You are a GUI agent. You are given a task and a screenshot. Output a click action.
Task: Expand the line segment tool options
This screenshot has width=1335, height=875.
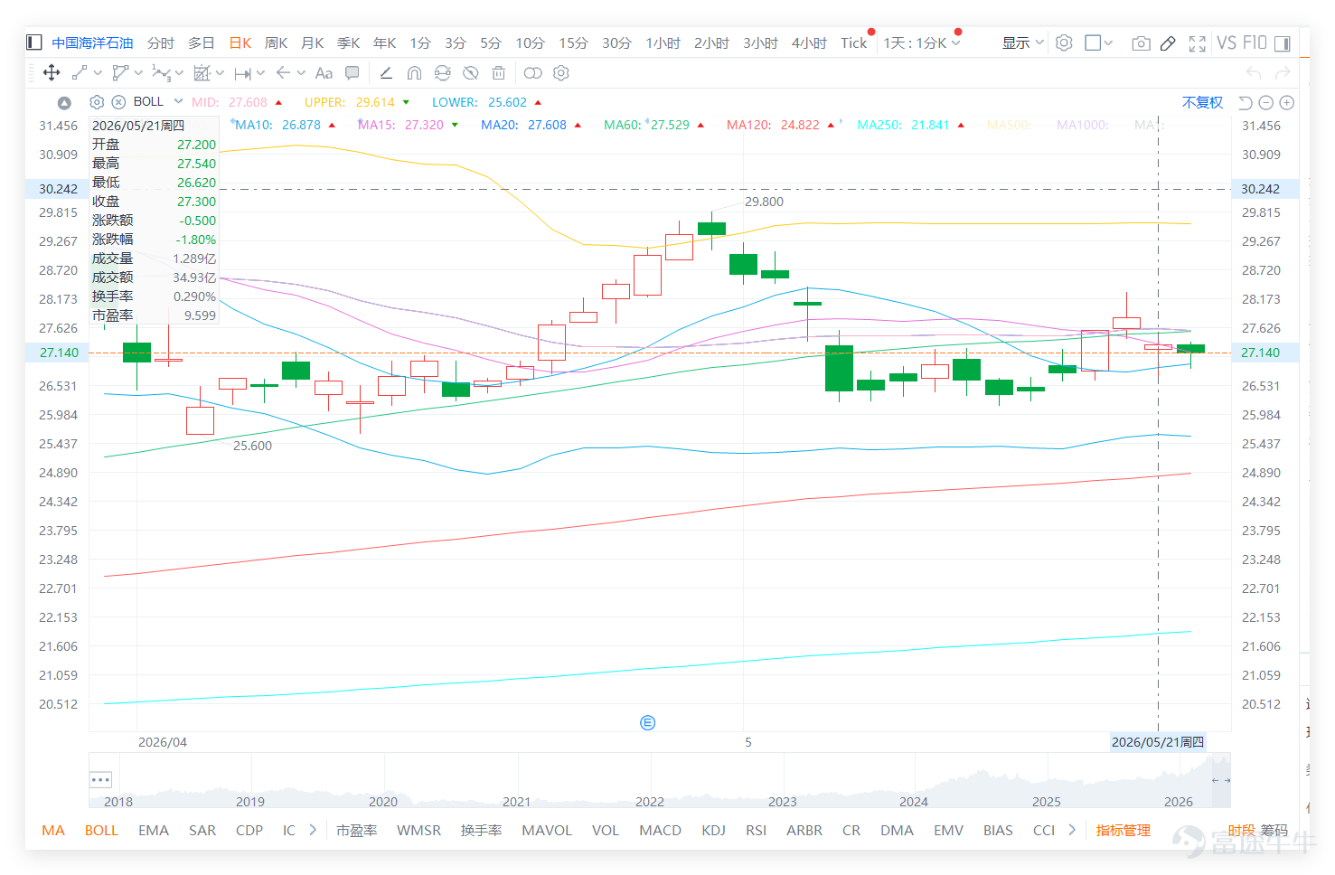(x=98, y=73)
